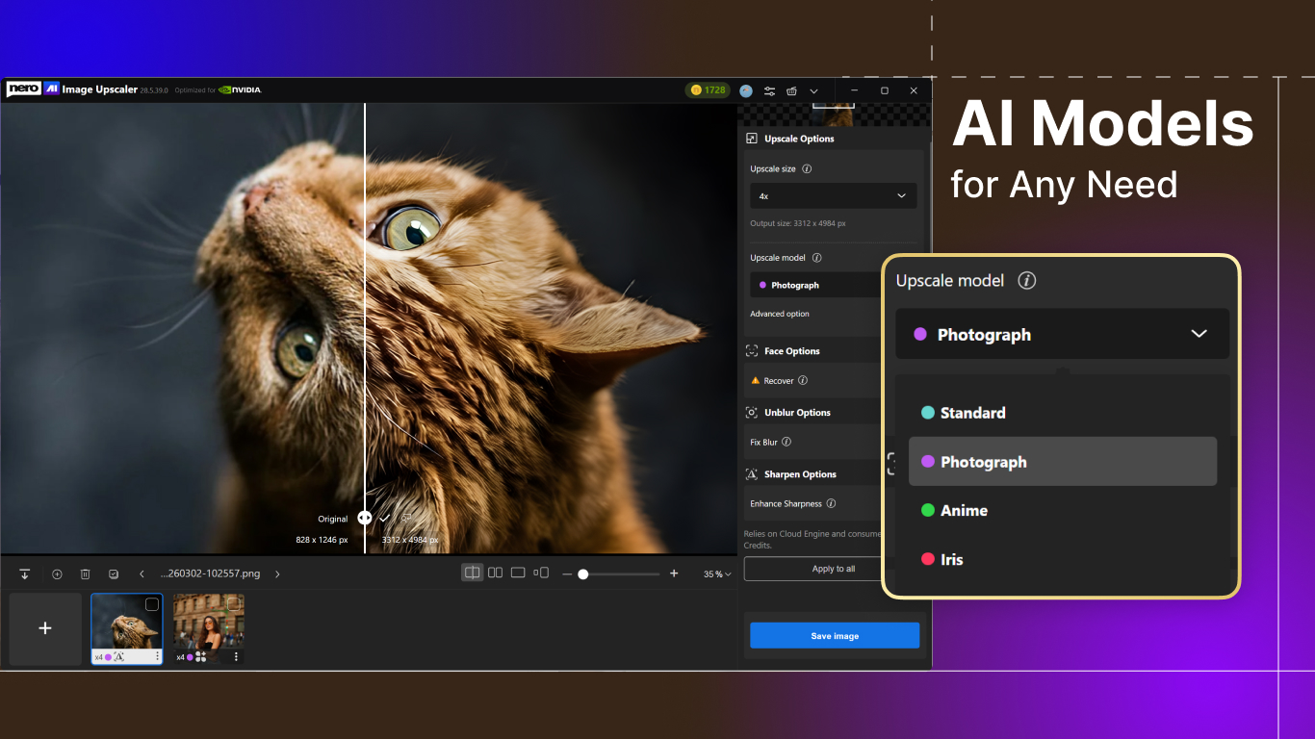The width and height of the screenshot is (1315, 739).
Task: Click the Original label on the preview
Action: pyautogui.click(x=333, y=519)
